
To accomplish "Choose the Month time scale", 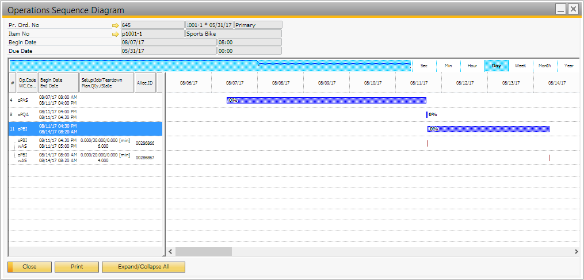I will 545,66.
